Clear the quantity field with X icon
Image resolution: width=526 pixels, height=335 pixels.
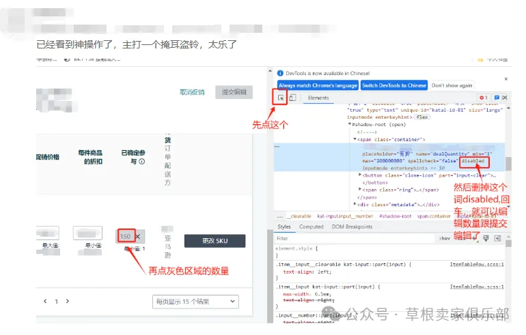click(138, 237)
